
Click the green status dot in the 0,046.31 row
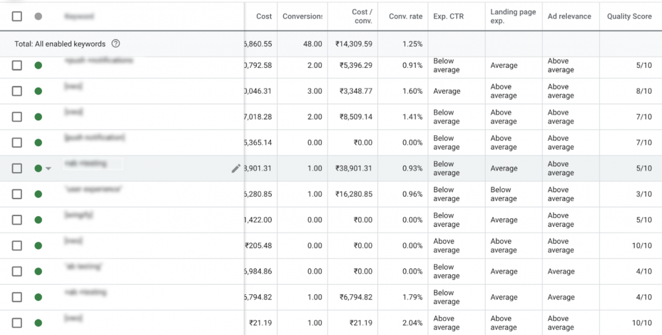pyautogui.click(x=38, y=91)
